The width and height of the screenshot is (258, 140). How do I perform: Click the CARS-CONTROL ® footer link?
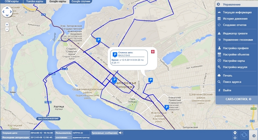pos(238,99)
